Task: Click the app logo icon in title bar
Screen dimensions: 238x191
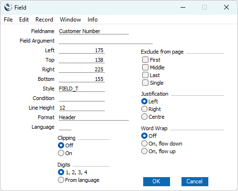Action: coord(8,7)
